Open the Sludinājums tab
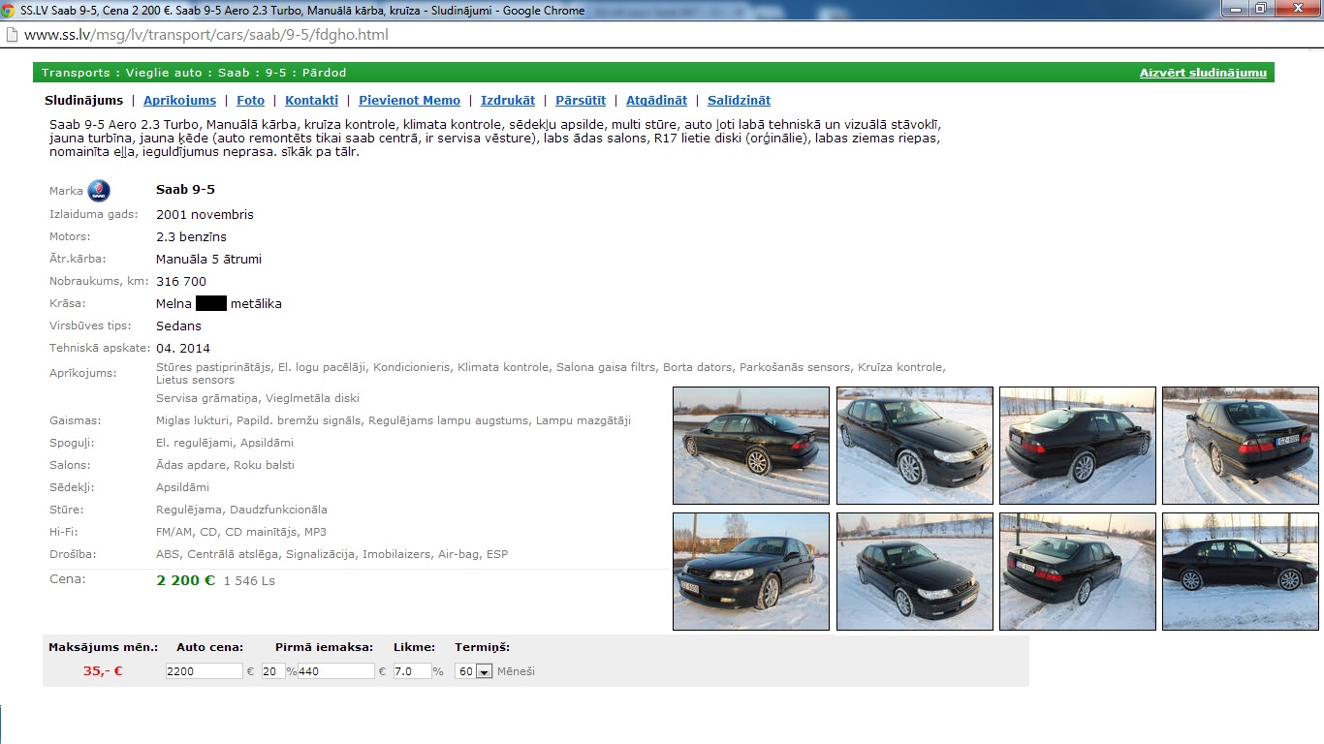1324x744 pixels. point(84,100)
